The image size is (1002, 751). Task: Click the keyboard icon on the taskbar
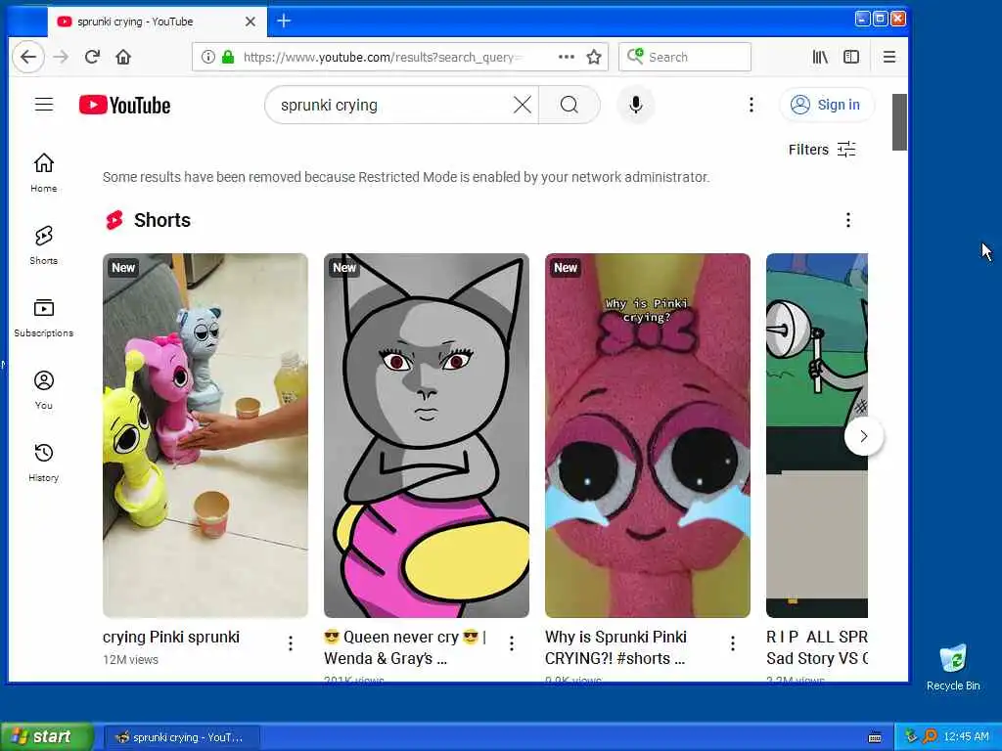pyautogui.click(x=875, y=737)
